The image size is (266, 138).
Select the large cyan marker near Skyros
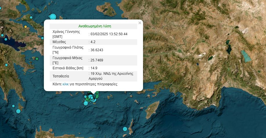pos(53,17)
